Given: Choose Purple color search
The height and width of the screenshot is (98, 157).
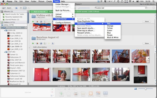Looking at the screenshot, I should click(113, 35).
